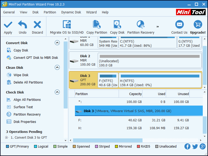Image resolution: width=208 pixels, height=156 pixels.
Task: Click the MiniTool logo
Action: (191, 12)
